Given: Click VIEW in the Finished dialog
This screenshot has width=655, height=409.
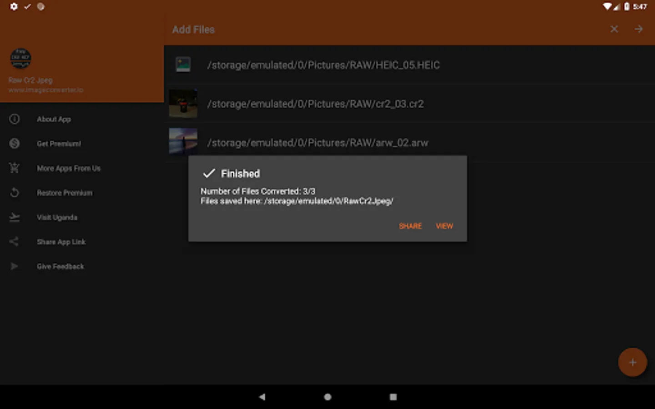Looking at the screenshot, I should pyautogui.click(x=444, y=226).
